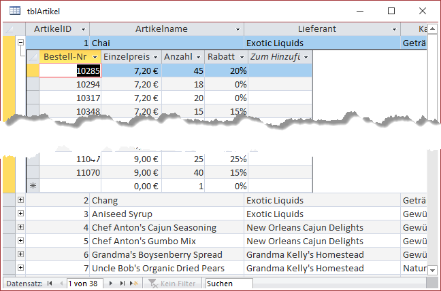Open the Bestell-Nr column dropdown arrow
This screenshot has width=441, height=291.
coord(95,57)
